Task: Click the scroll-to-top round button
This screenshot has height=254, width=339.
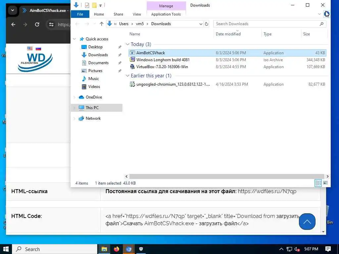Action: 307,222
